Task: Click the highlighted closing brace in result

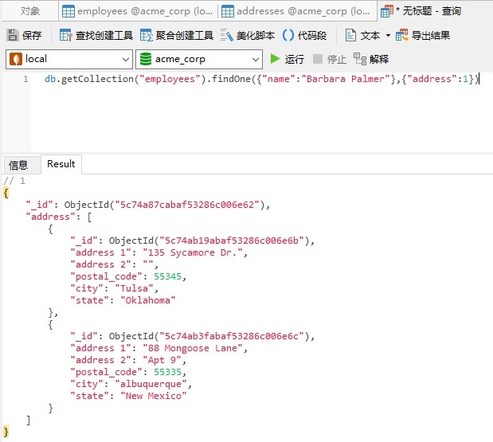Action: coord(6,432)
